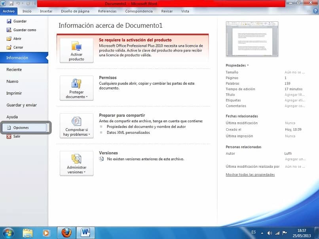
Task: Open the Referencias ribbon tab
Action: 107,11
